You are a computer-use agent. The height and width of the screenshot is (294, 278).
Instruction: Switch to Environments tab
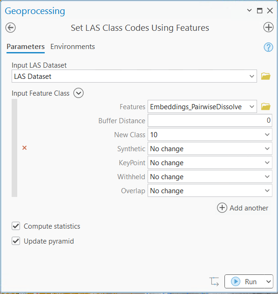click(x=73, y=47)
